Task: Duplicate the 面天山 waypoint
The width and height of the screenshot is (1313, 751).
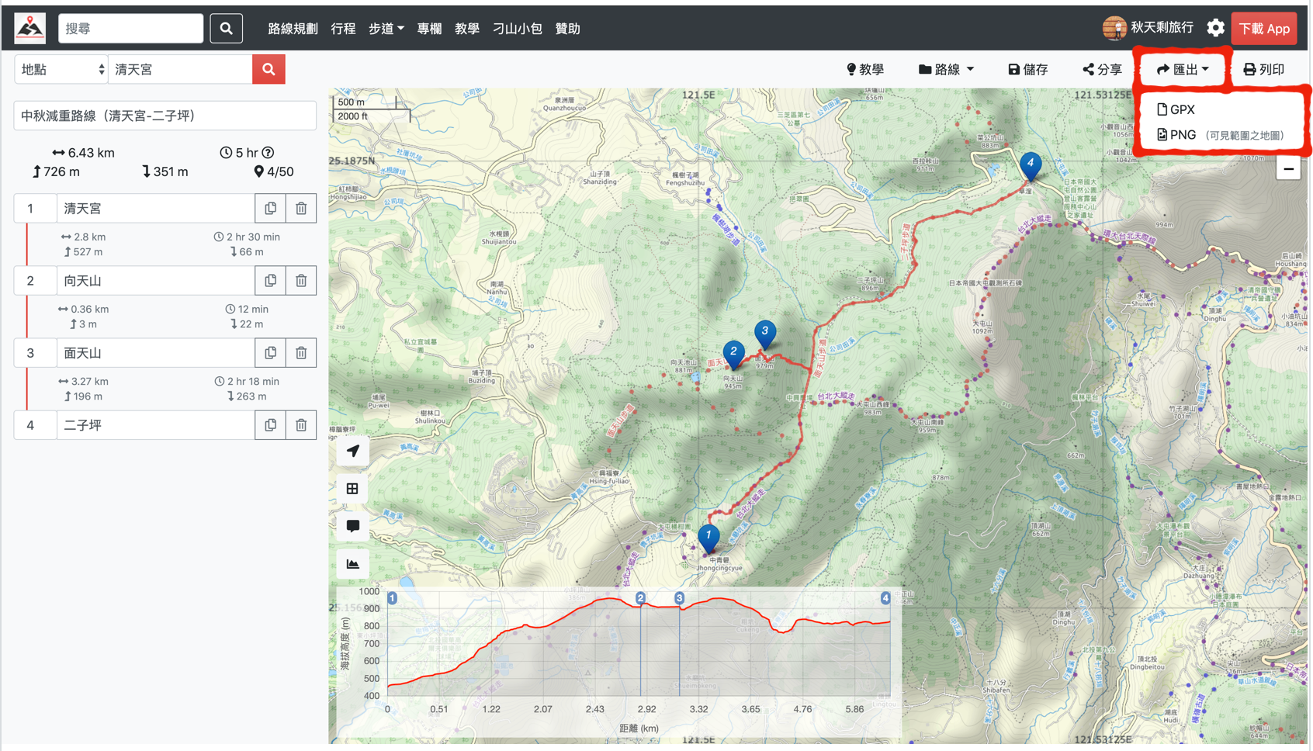Action: (271, 352)
